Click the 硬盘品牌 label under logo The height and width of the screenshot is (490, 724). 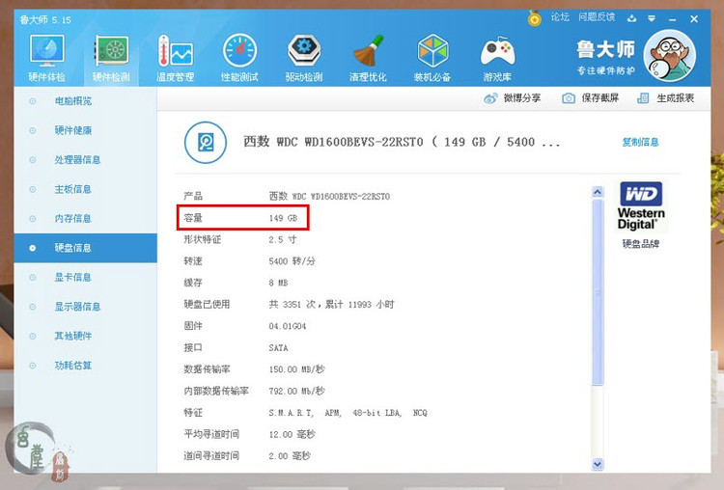[x=641, y=244]
